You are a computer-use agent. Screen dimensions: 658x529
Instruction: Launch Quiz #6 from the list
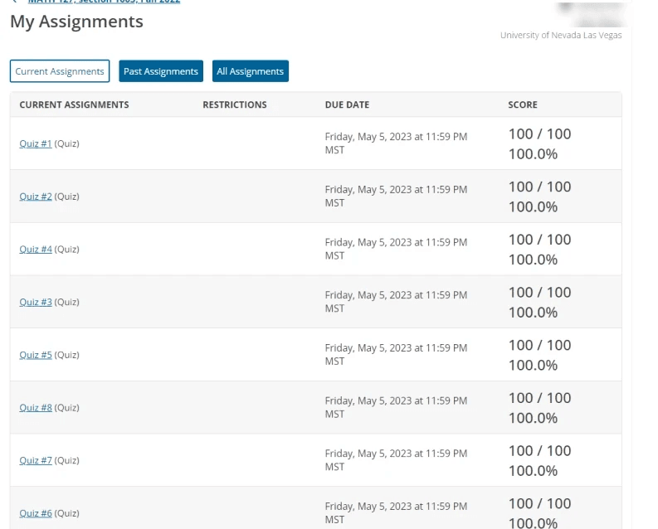[36, 513]
